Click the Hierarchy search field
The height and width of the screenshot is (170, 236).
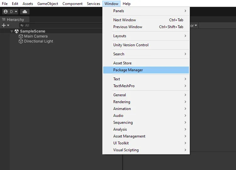click(61, 25)
